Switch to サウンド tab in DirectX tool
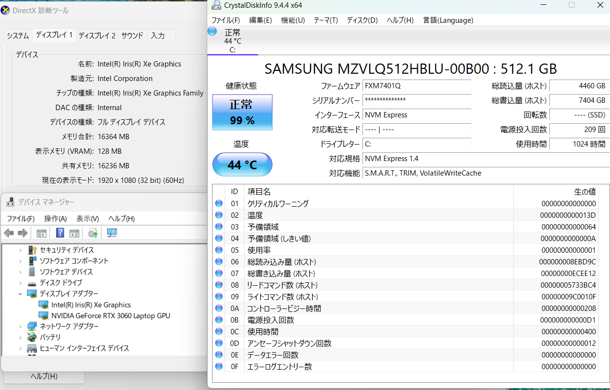 click(x=132, y=35)
